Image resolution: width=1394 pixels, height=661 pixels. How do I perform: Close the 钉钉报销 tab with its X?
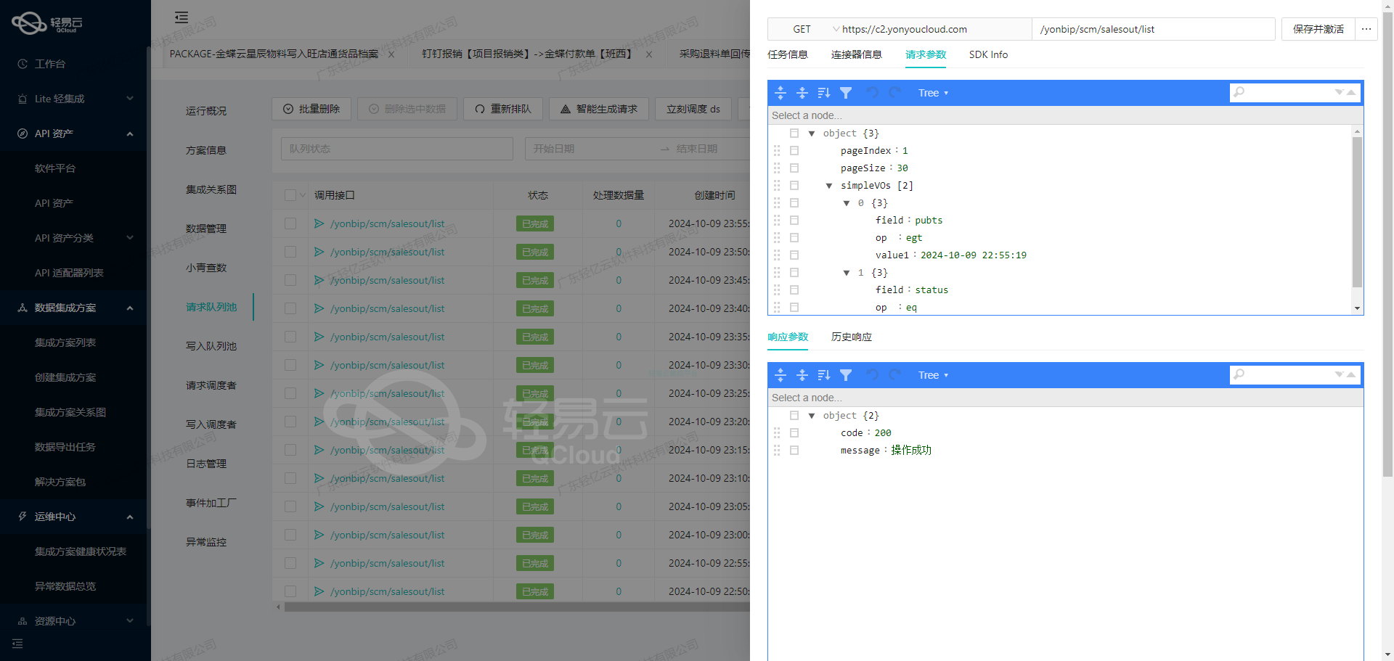click(649, 54)
